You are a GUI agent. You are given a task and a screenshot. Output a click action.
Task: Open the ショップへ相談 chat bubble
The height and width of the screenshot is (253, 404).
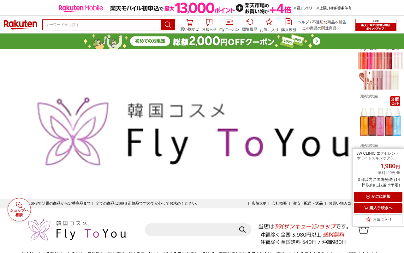pyautogui.click(x=19, y=210)
